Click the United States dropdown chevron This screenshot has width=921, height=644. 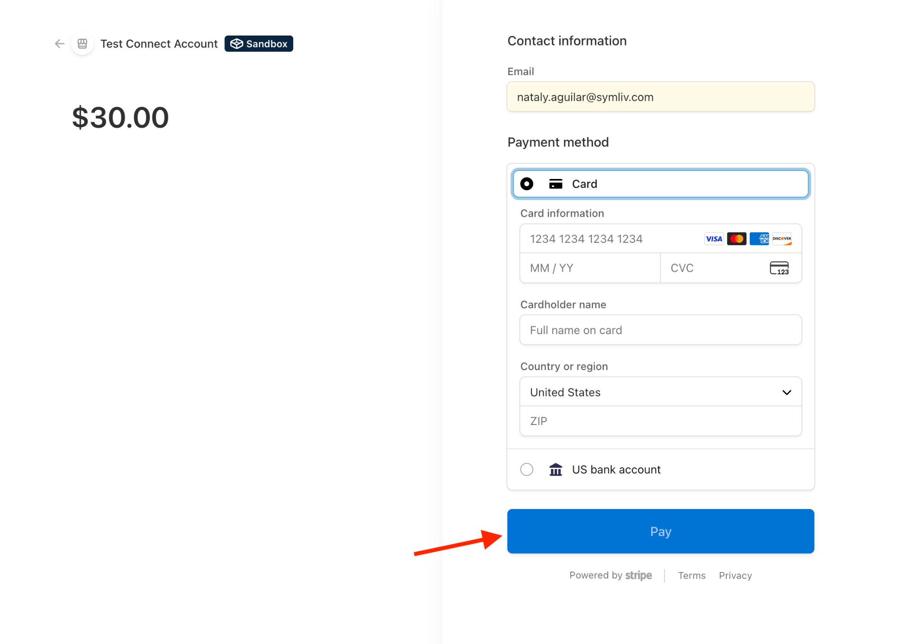[787, 392]
